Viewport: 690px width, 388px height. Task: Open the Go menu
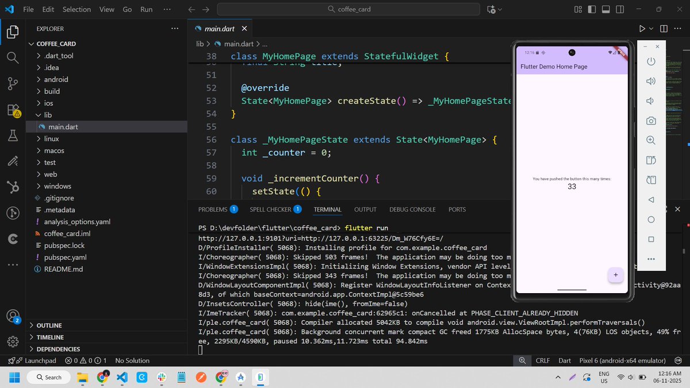coord(127,9)
